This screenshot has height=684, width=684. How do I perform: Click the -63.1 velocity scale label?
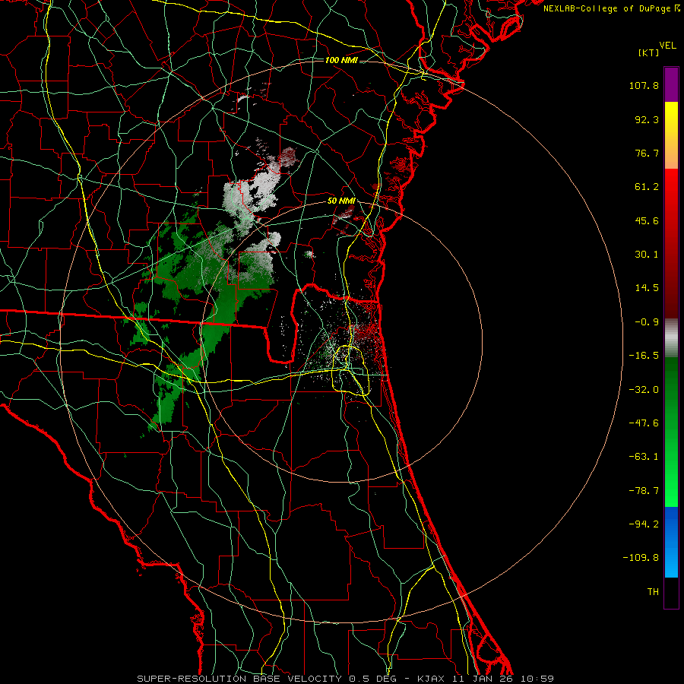pos(644,457)
